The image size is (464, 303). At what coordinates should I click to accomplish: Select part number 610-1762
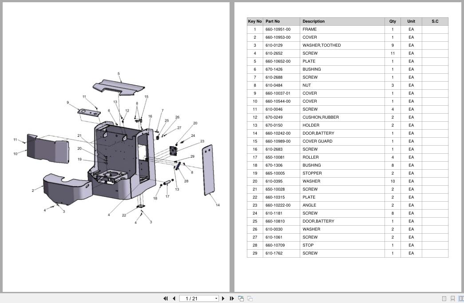pyautogui.click(x=274, y=253)
